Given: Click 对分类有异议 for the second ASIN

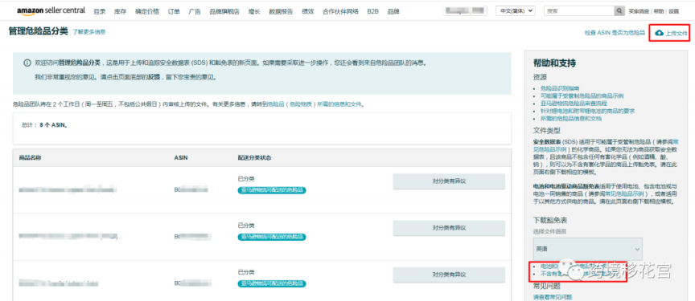Looking at the screenshot, I should 449,228.
